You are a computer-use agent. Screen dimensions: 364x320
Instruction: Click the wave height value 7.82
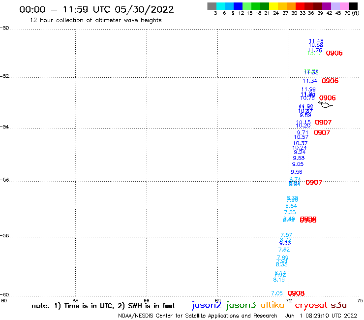pyautogui.click(x=284, y=250)
